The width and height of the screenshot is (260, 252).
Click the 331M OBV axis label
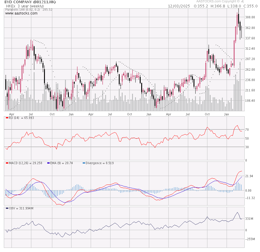249,219
